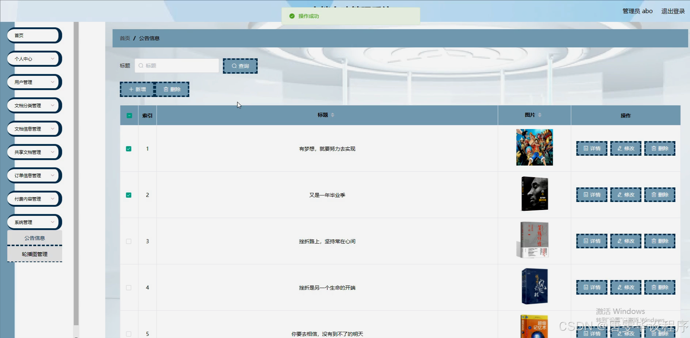Open 详情 for 挫折路上，坚持常在心间
This screenshot has height=338, width=690.
coord(592,241)
